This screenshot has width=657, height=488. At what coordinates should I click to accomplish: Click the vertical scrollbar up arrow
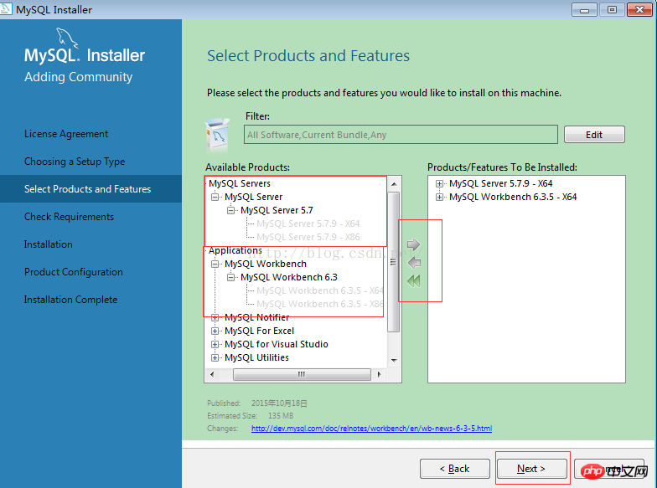[x=394, y=184]
